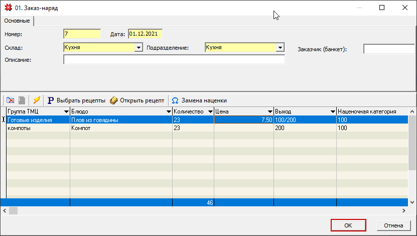Open the Блюдо column filter arrow
This screenshot has height=236, width=417.
point(168,111)
